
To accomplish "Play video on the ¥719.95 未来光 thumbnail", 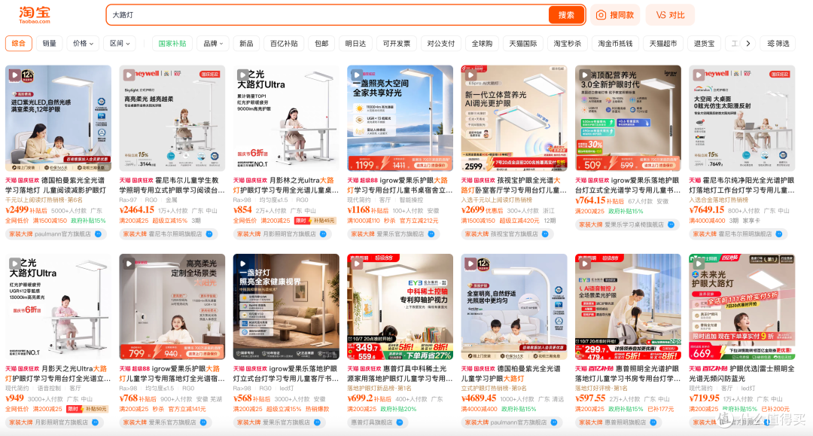I will 699,264.
